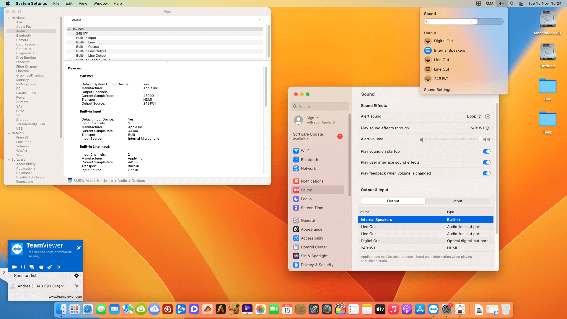
Task: Switch to the Output tab in Sound settings
Action: 393,201
